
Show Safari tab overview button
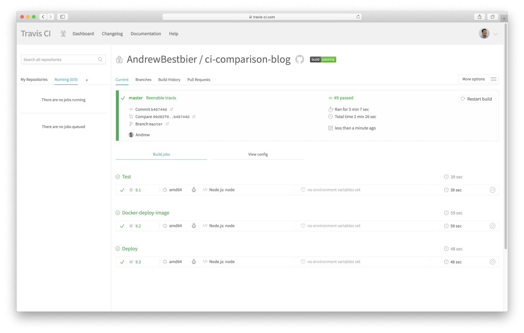(x=493, y=17)
